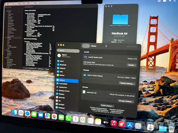Go back with the About toolbar arrow

(84, 46)
